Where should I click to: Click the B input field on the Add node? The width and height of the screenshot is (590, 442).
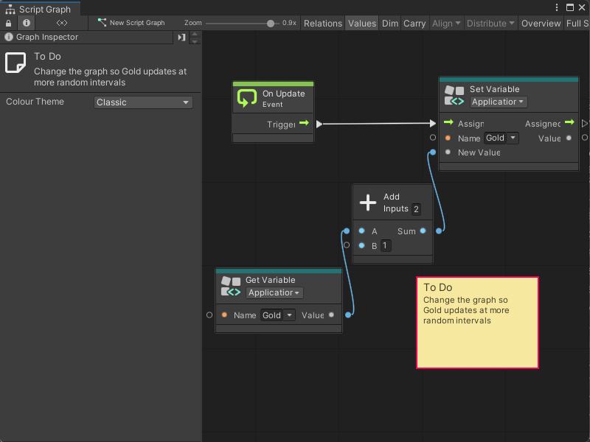pyautogui.click(x=384, y=245)
